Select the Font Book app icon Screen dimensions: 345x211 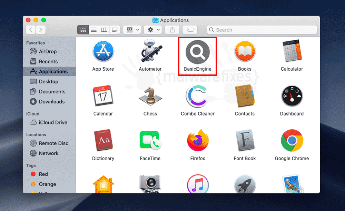pyautogui.click(x=245, y=140)
